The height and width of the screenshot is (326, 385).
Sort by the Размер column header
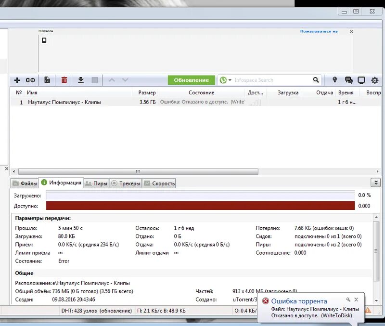145,92
